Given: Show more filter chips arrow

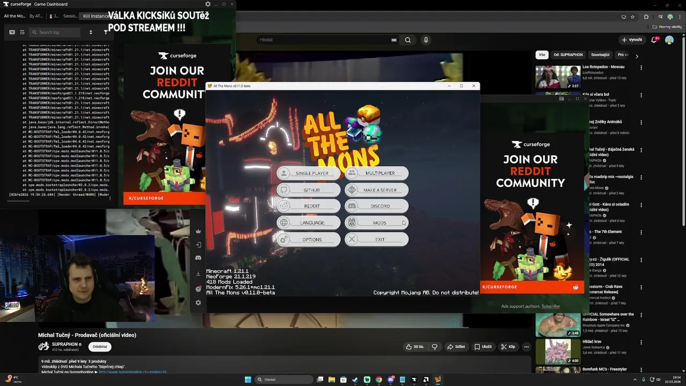Looking at the screenshot, I should (x=637, y=56).
